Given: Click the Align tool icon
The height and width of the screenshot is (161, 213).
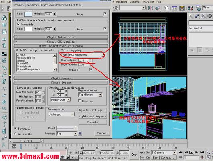Looking at the screenshot, I should coord(158,8).
